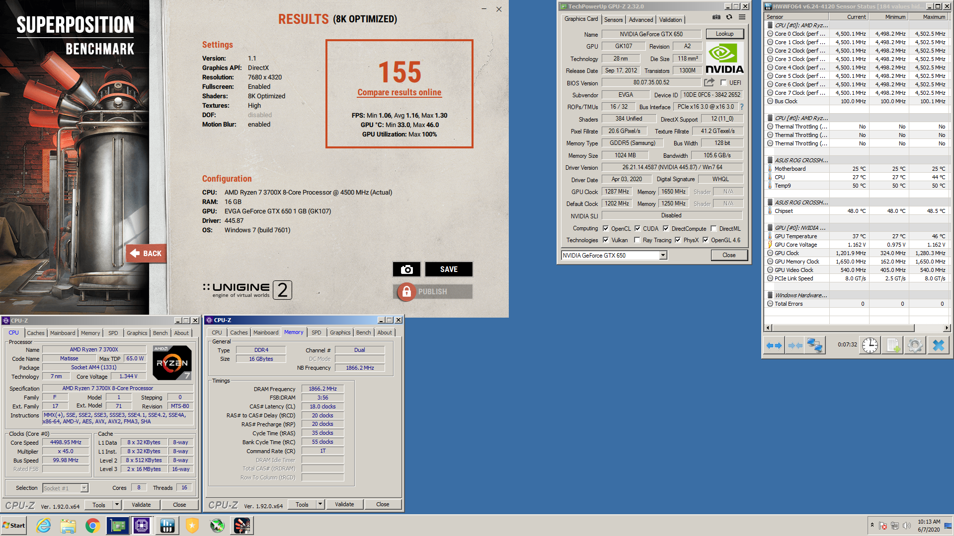Open Windows Explorer folder in taskbar
The image size is (954, 536).
click(68, 526)
